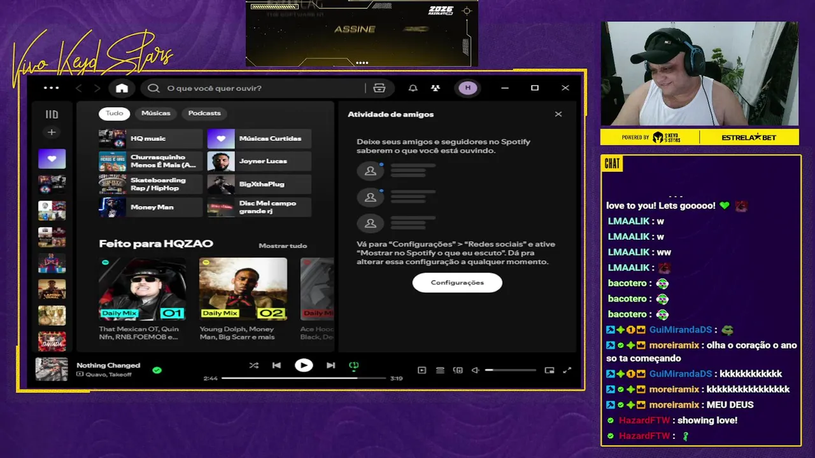The height and width of the screenshot is (458, 815).
Task: Click the search box 'O que você quer ouvir?'
Action: click(266, 88)
